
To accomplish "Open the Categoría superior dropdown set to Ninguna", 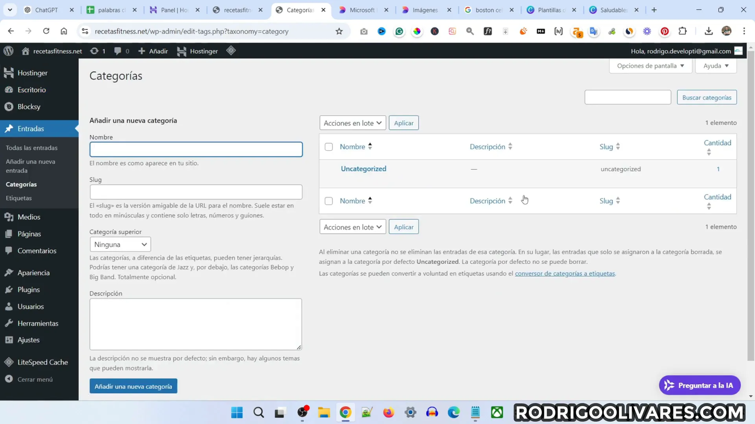I will coord(120,244).
